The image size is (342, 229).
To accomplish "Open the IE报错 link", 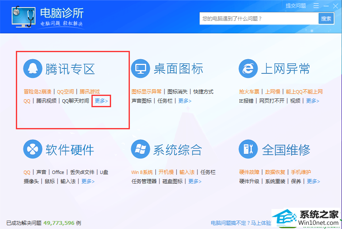I will point(246,101).
